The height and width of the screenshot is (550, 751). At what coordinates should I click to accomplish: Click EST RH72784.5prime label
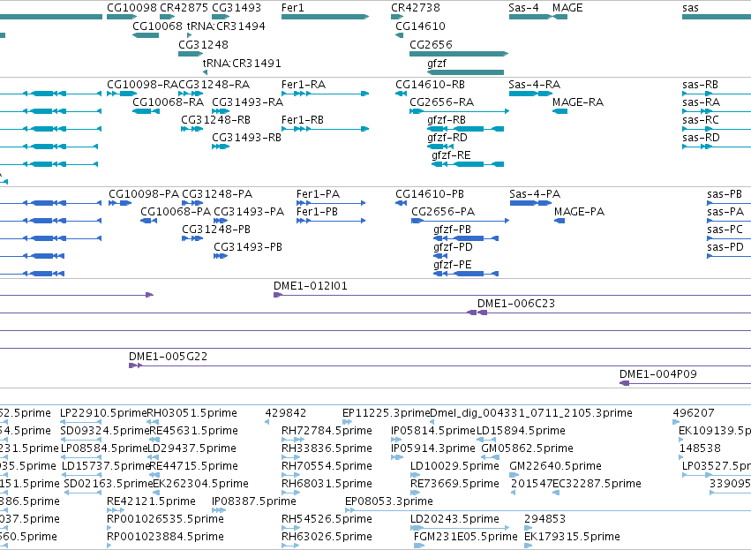pyautogui.click(x=327, y=431)
